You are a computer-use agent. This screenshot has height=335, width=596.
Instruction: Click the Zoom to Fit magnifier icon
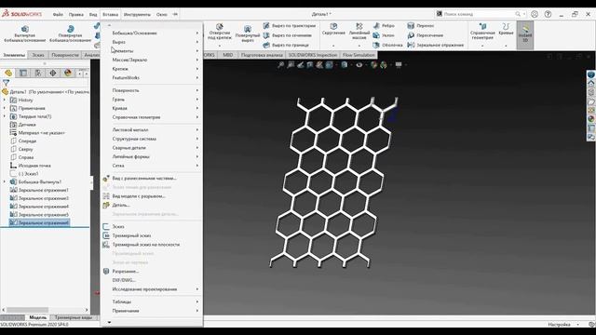280,65
